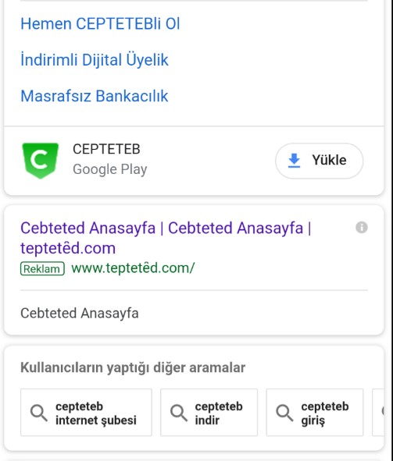Viewport: 393px width, 461px height.
Task: Click the Kullanıcıların yaptığı diğer aramalar heading
Action: click(133, 367)
